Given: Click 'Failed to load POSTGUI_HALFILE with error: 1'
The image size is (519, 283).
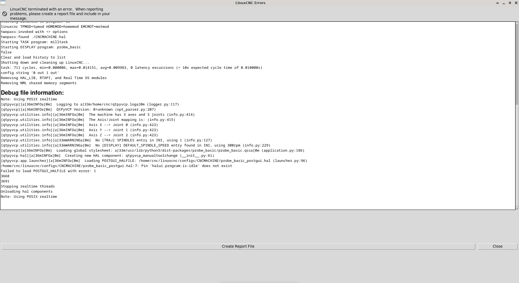Looking at the screenshot, I should tap(48, 171).
